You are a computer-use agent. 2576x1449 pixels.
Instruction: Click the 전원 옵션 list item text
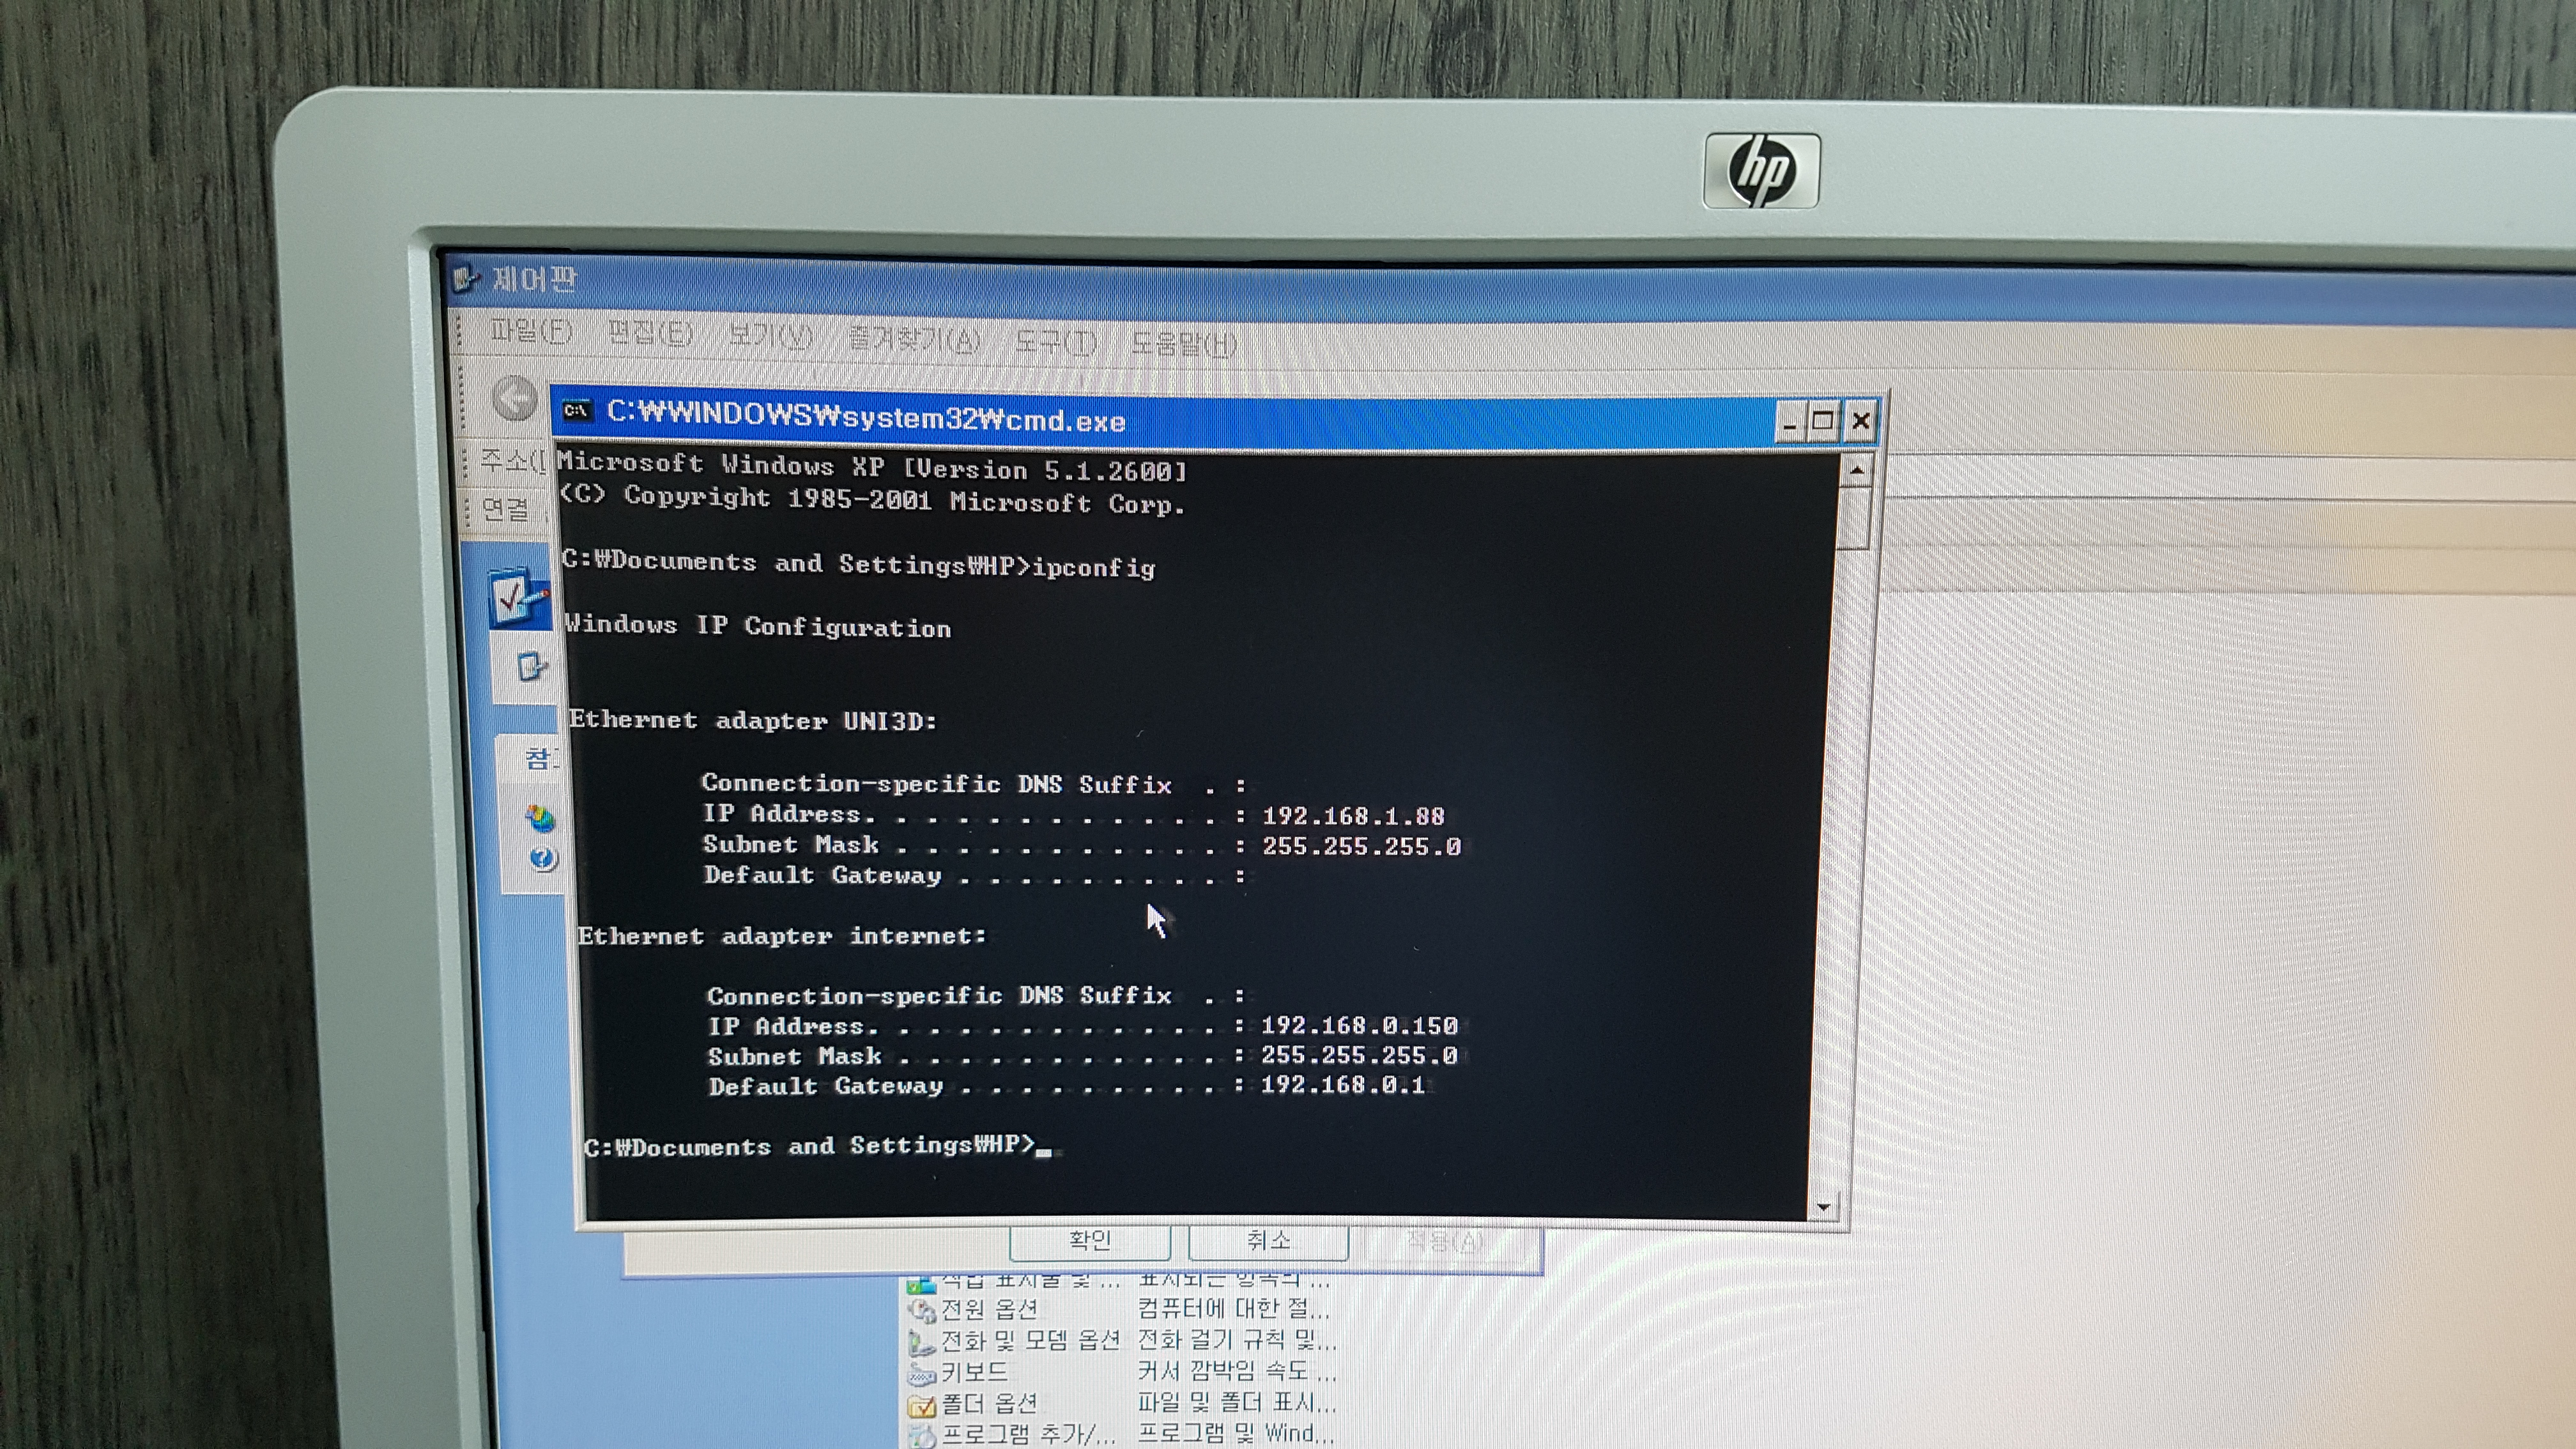point(990,1309)
